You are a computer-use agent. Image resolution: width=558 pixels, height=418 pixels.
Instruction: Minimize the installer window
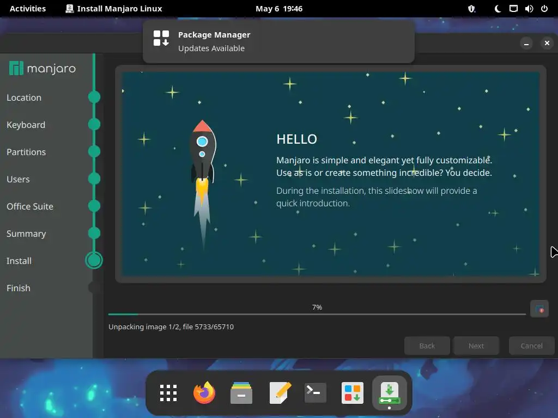pyautogui.click(x=526, y=44)
